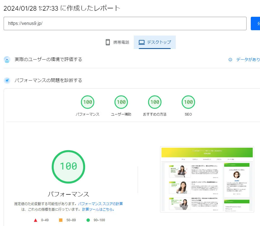Switch to the デスクトップ tab
The height and width of the screenshot is (226, 260).
tap(155, 42)
